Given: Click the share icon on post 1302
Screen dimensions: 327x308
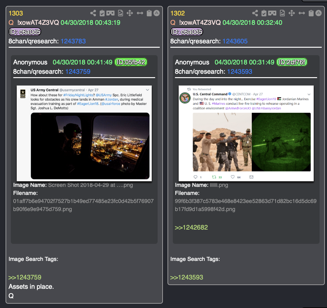Looking at the screenshot, I should pos(255,13).
